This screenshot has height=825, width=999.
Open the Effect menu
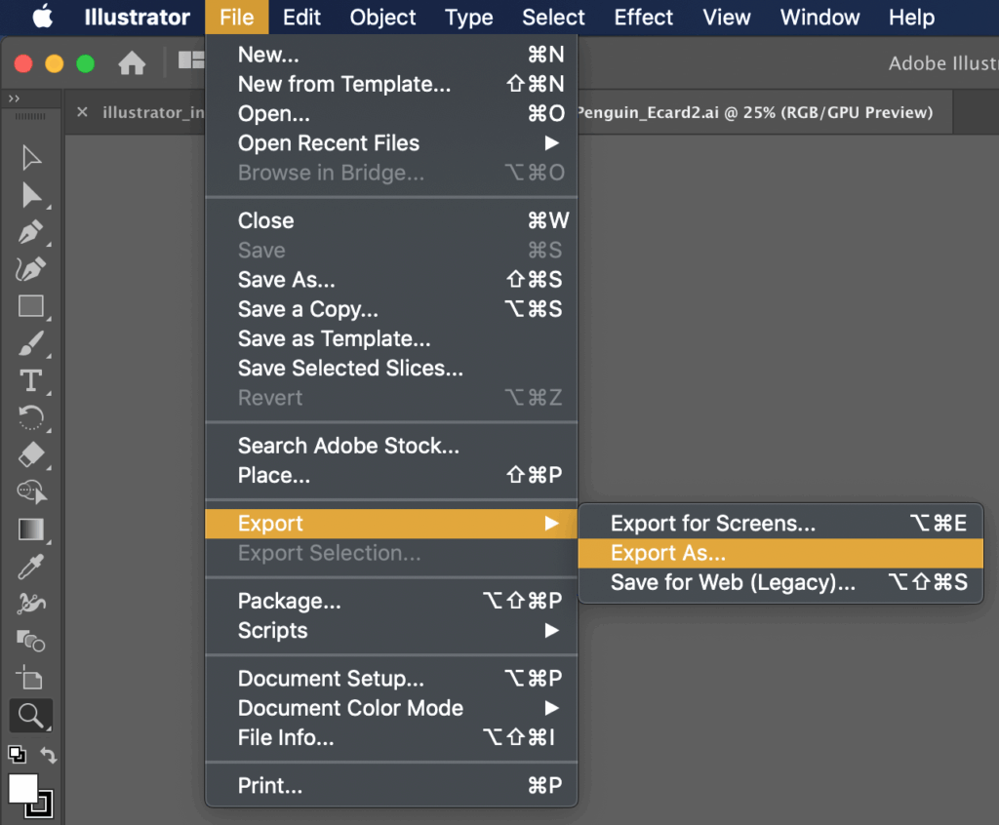click(x=643, y=18)
